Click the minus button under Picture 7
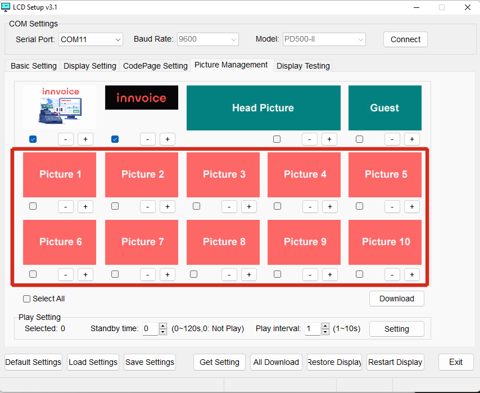This screenshot has height=393, width=480. tap(148, 274)
